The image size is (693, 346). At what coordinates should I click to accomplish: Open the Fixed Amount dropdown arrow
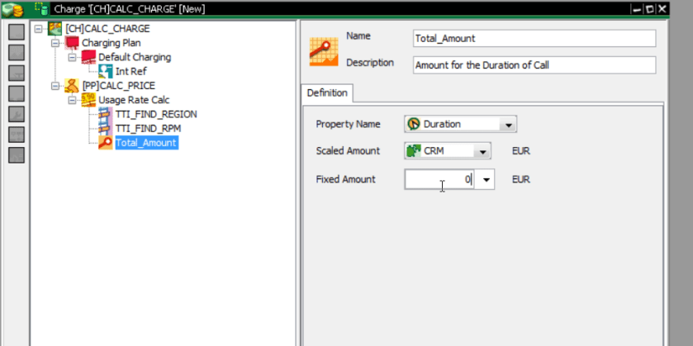[487, 179]
